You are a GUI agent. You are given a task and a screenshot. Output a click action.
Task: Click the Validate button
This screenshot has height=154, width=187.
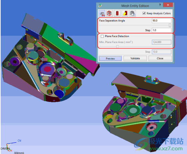[135, 58]
